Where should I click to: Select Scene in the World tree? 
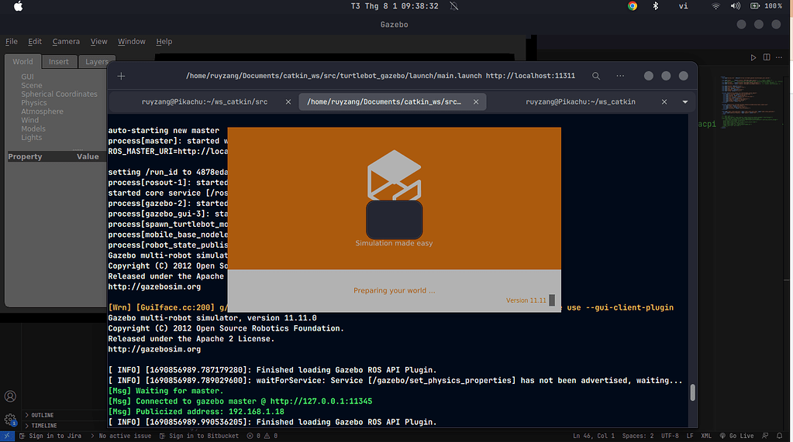32,85
